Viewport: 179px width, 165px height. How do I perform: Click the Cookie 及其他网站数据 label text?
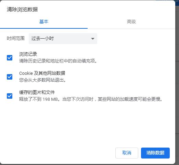42,73
